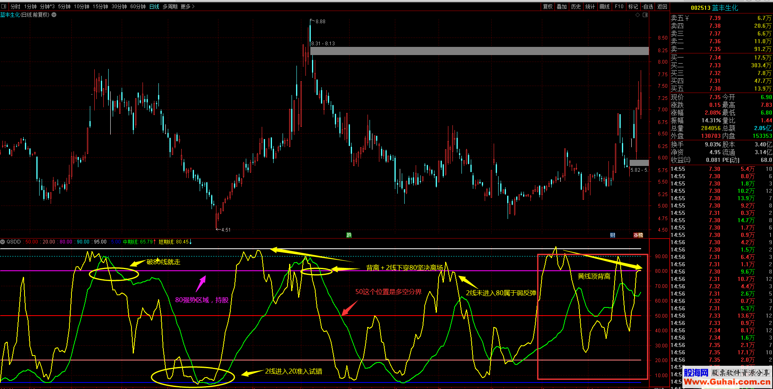Click the 现价 current price value
The width and height of the screenshot is (773, 389).
point(715,97)
